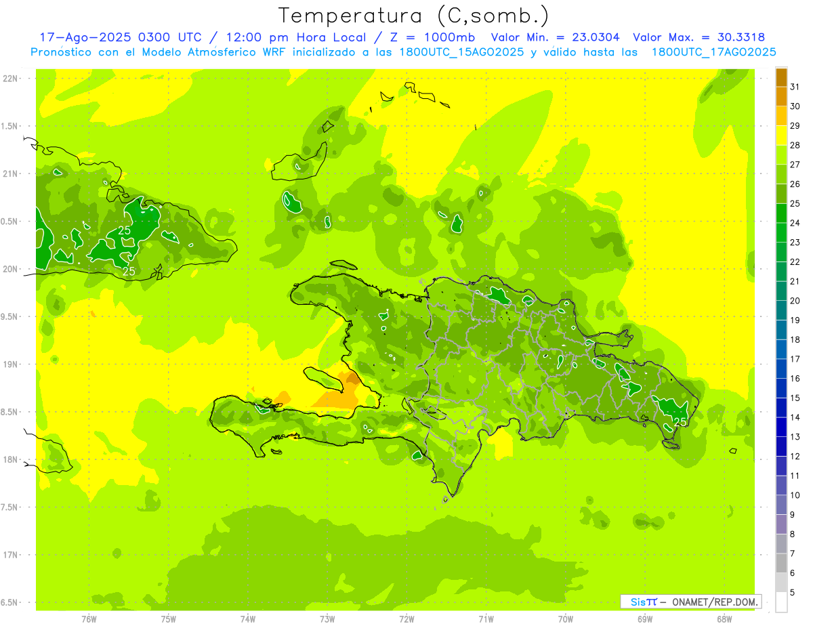
Task: Click the color legend value "31"
Action: click(795, 87)
